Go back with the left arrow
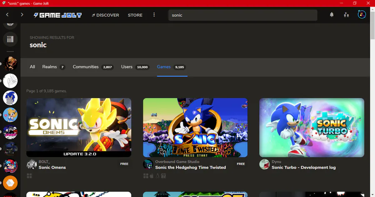 pos(7,15)
